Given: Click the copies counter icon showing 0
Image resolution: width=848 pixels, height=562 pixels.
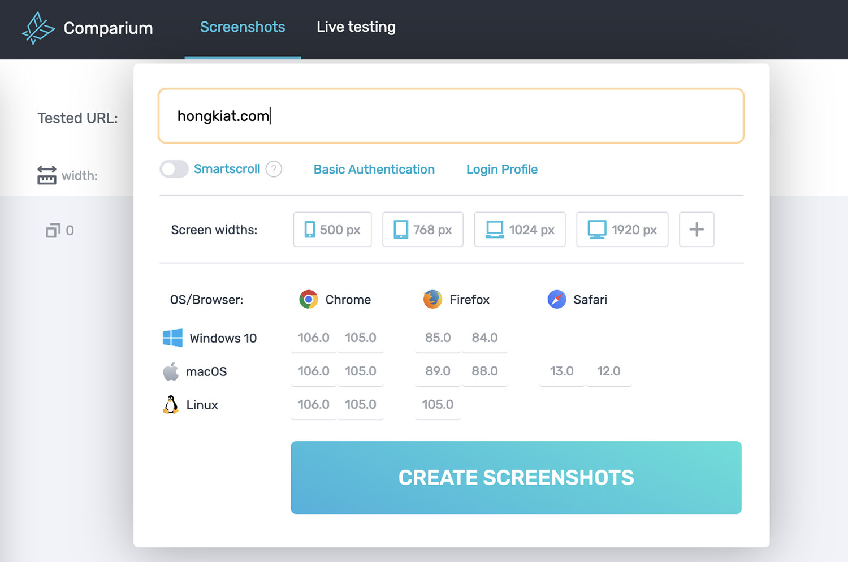Looking at the screenshot, I should point(53,230).
